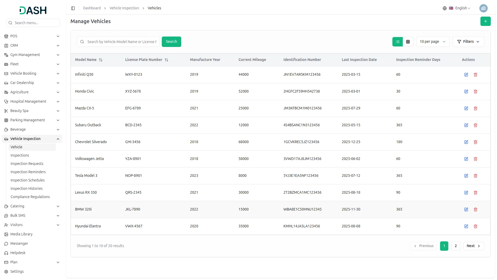Switch to list view toggle
The width and height of the screenshot is (497, 280).
[397, 42]
